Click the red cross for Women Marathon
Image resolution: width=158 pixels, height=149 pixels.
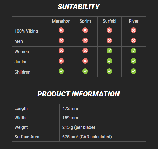tap(61, 51)
